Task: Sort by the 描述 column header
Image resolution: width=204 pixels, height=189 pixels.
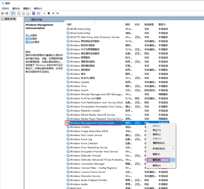Action: (129, 24)
